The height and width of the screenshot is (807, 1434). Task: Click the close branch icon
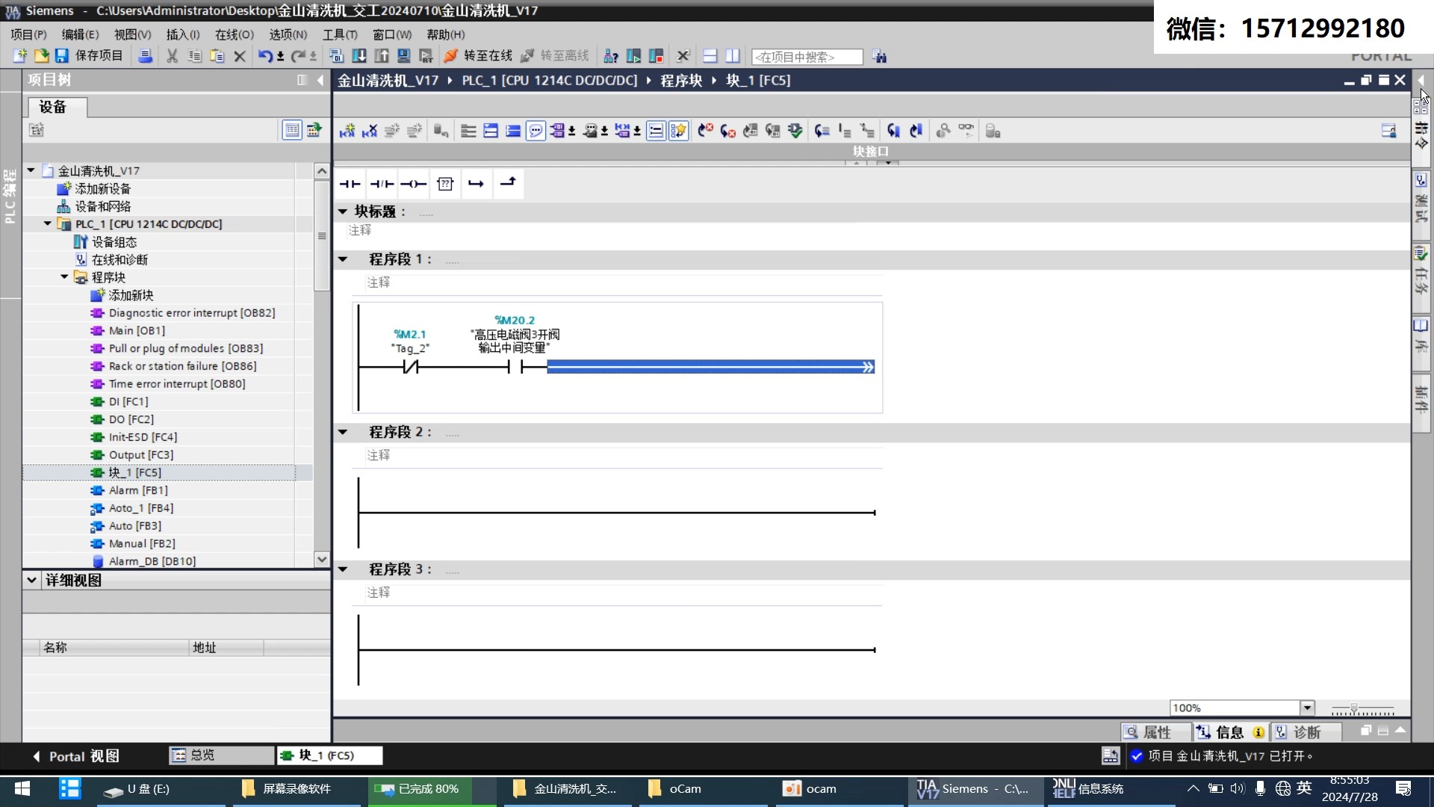click(x=508, y=184)
